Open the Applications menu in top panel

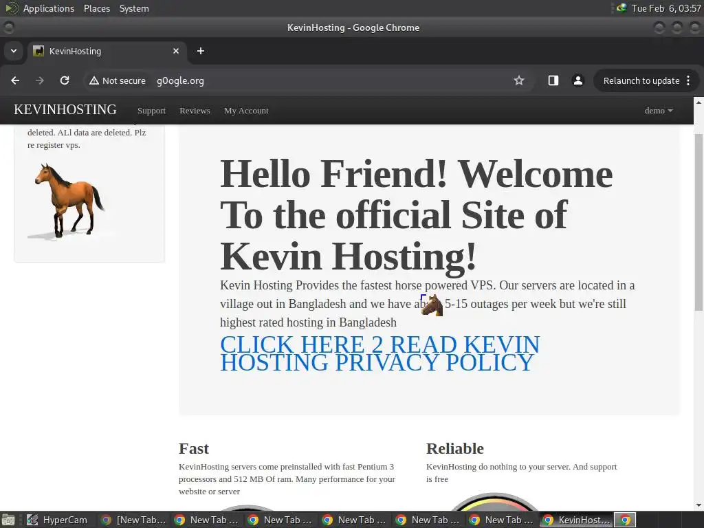[x=49, y=8]
